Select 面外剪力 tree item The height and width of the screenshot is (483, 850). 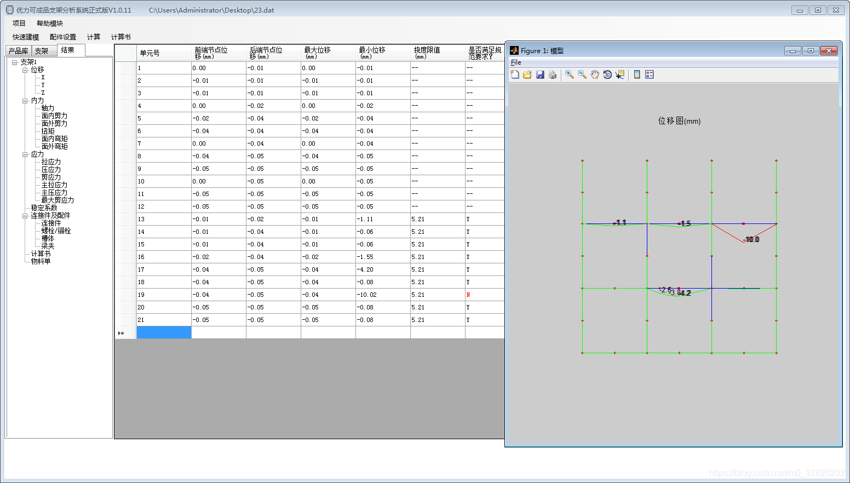(x=54, y=124)
